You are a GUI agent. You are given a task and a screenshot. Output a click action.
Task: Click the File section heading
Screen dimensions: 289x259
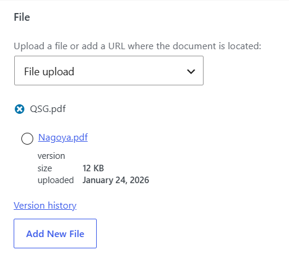tap(22, 17)
